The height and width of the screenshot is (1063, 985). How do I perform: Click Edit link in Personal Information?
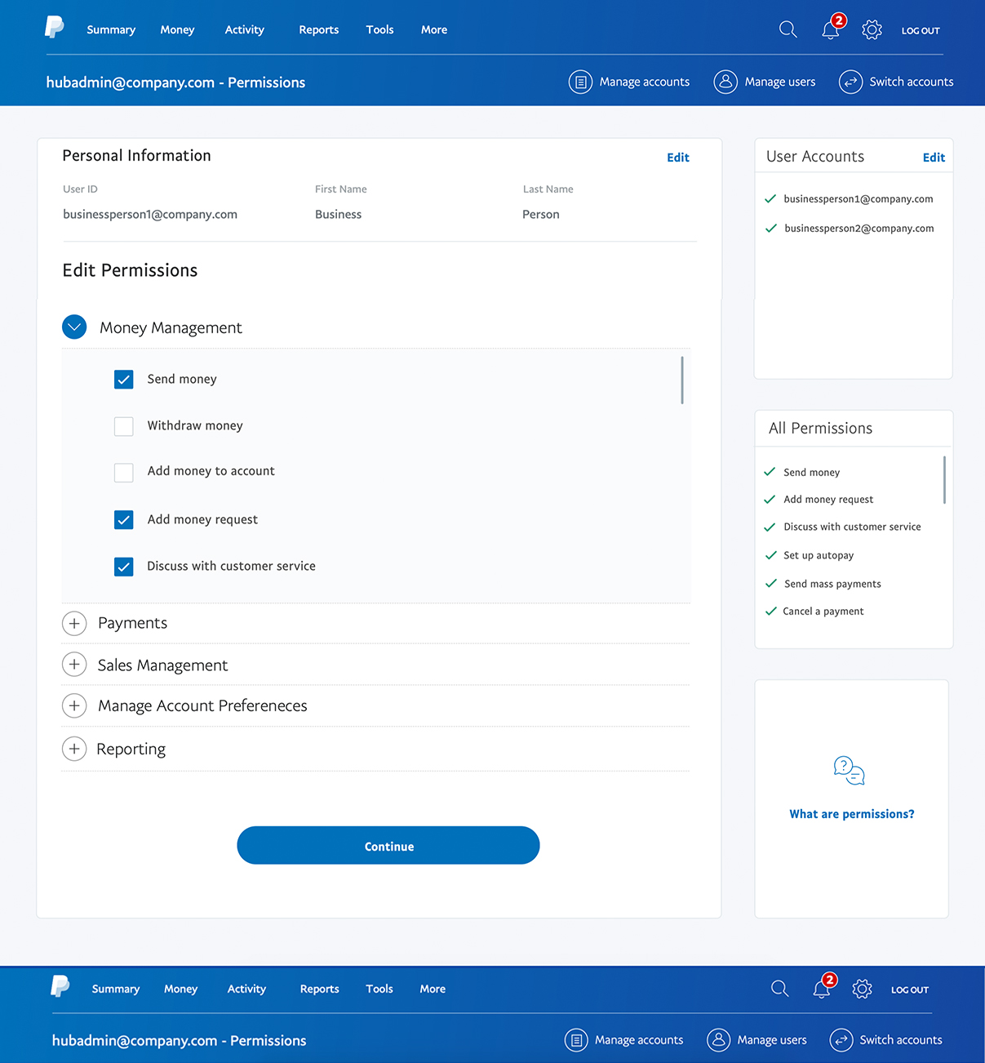click(677, 158)
